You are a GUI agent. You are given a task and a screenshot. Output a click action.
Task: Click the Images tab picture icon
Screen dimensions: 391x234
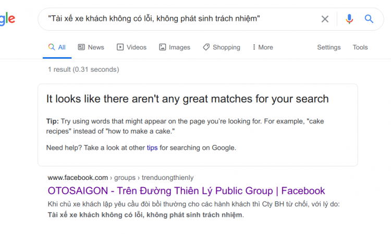coord(162,47)
